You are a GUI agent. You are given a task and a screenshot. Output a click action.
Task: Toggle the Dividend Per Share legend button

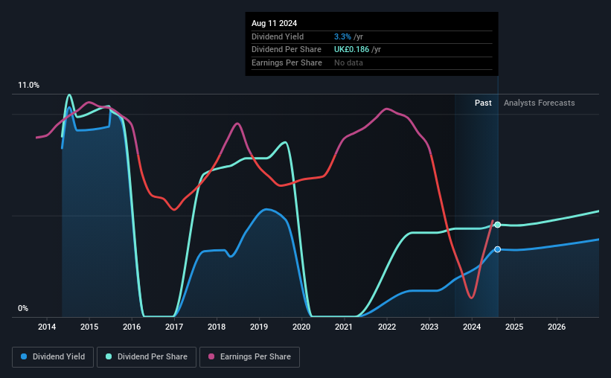coord(147,357)
